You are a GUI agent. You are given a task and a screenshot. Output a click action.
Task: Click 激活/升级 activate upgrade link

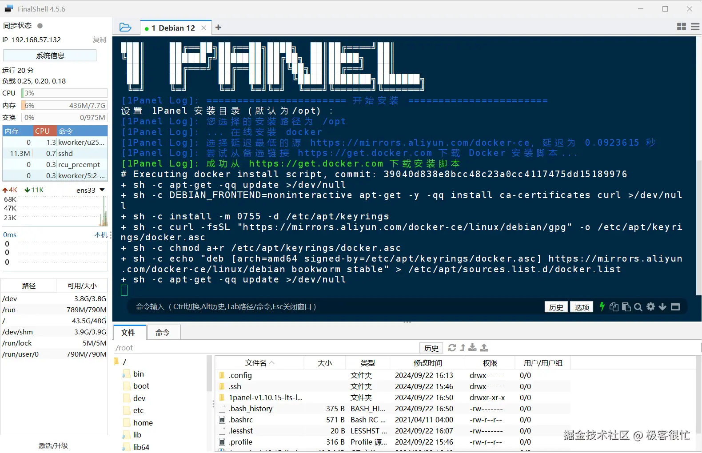(53, 445)
